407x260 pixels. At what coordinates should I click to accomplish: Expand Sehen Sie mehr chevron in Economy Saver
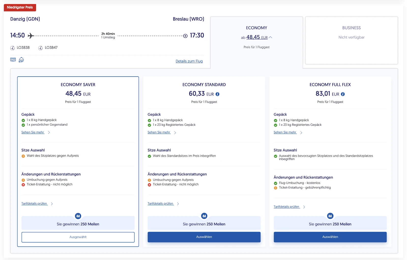pos(49,132)
